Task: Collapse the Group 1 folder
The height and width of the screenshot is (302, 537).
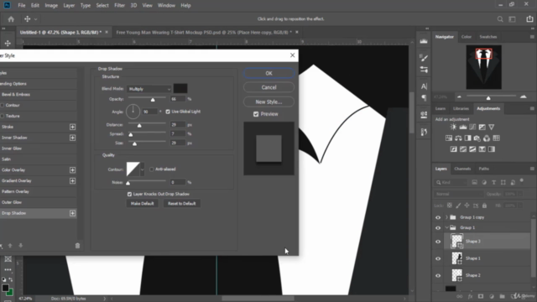Action: [446, 227]
